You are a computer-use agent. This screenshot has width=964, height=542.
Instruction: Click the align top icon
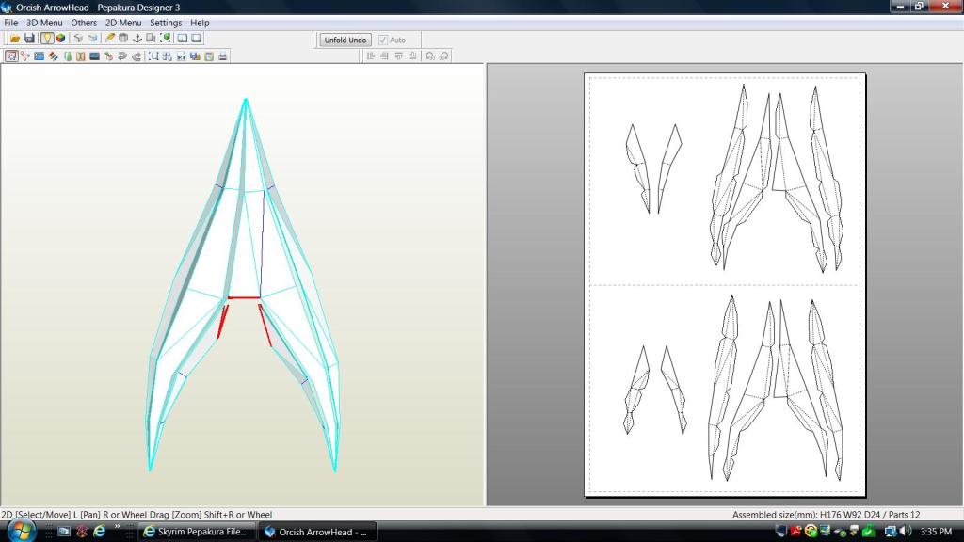point(398,56)
